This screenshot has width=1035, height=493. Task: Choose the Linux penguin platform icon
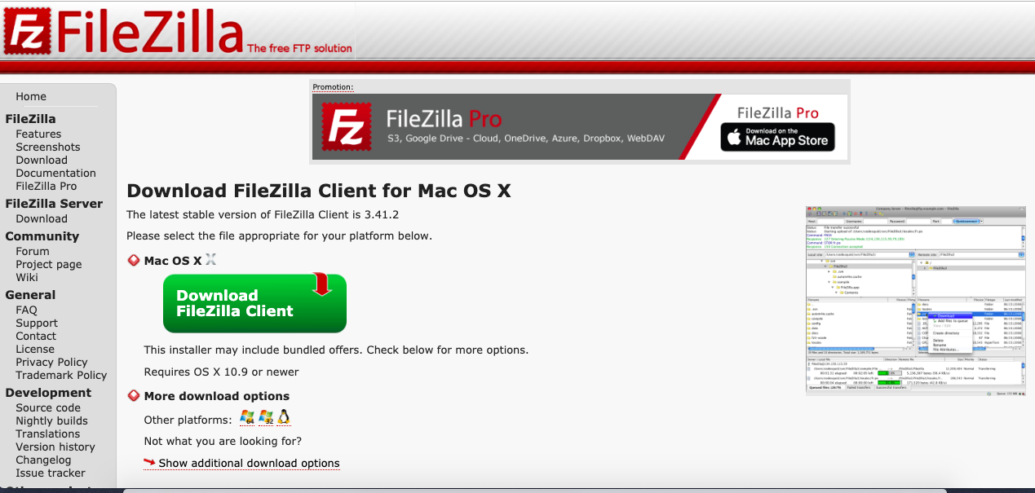click(x=284, y=418)
